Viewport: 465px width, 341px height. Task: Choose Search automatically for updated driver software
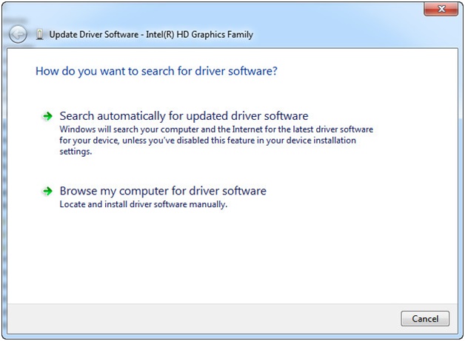[x=183, y=116]
